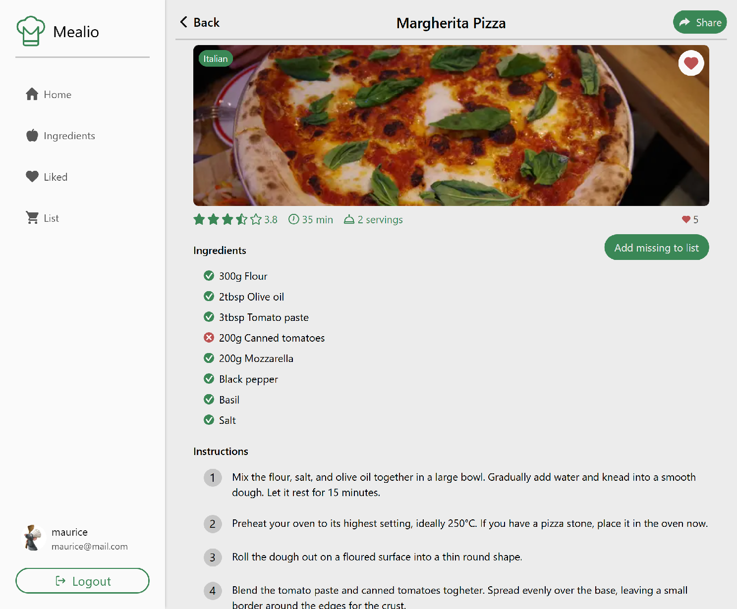737x609 pixels.
Task: Click the servings dish icon
Action: pos(349,219)
